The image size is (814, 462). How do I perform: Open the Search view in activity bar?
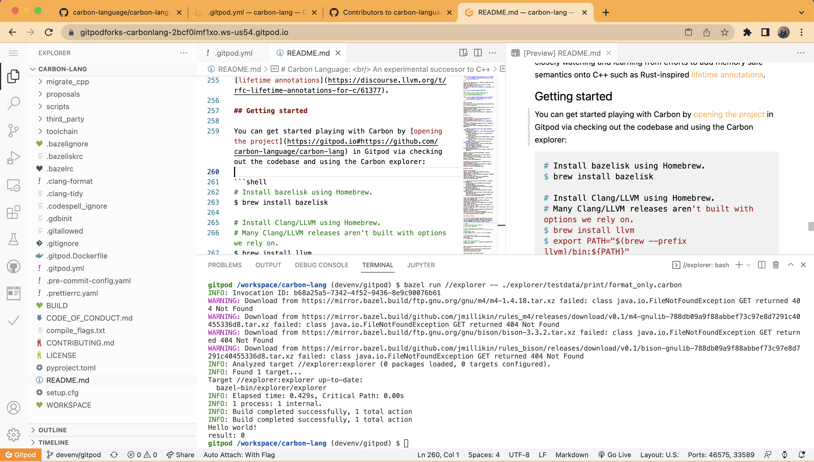(13, 103)
